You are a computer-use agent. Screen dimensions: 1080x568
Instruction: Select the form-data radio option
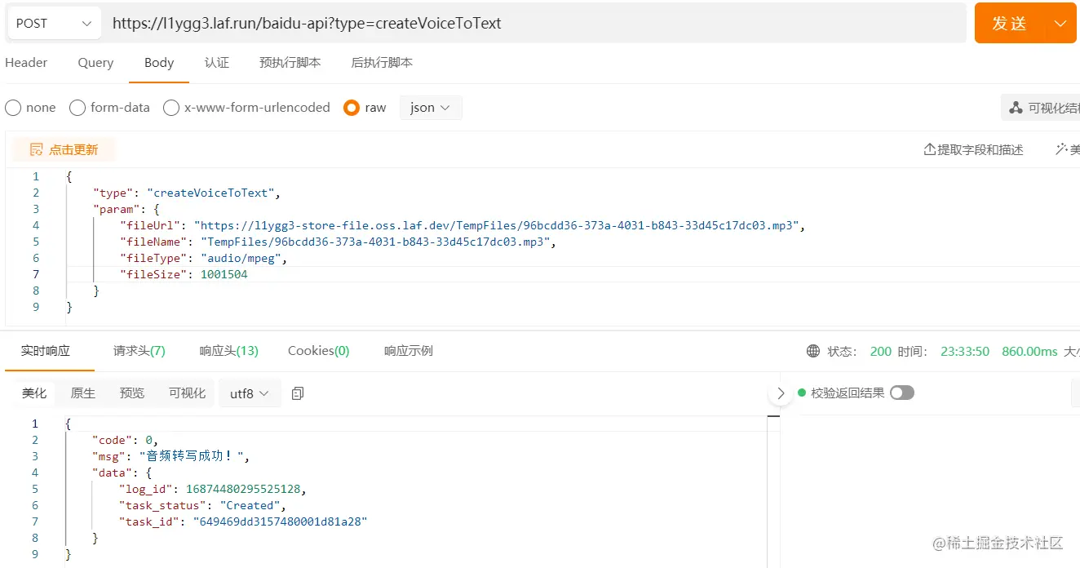tap(77, 108)
